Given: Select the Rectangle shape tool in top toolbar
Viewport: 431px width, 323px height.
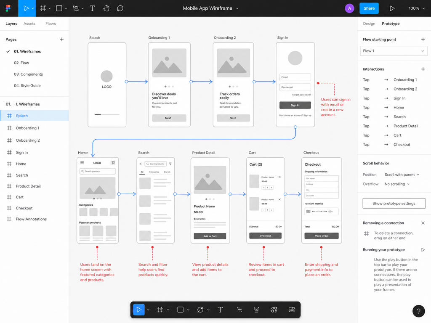Looking at the screenshot, I should (x=59, y=8).
